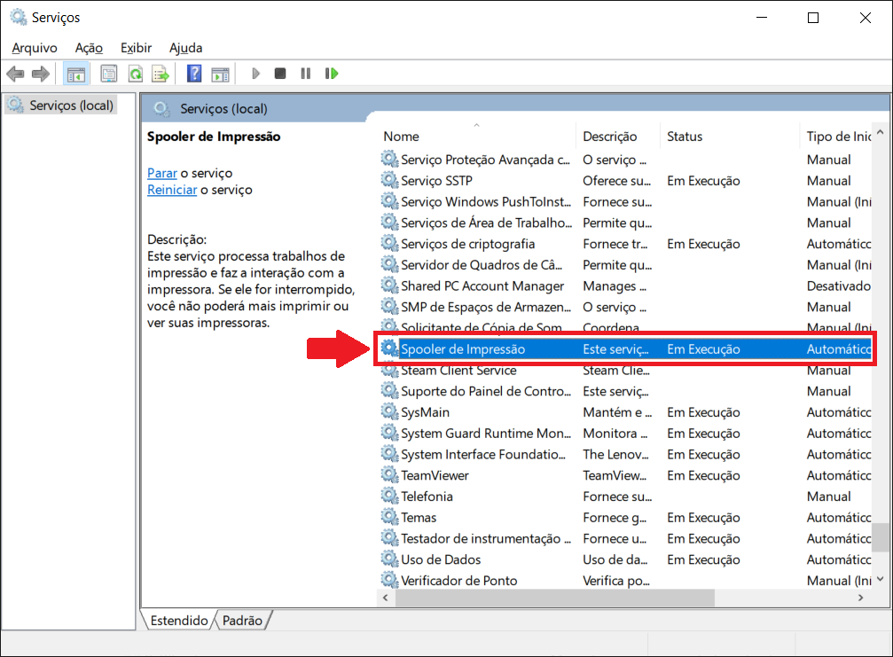Click the vertical scrollbar down arrow

pos(881,580)
